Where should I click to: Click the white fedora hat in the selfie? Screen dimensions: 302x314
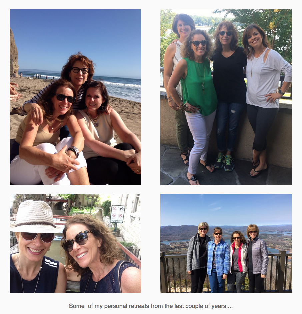click(34, 216)
